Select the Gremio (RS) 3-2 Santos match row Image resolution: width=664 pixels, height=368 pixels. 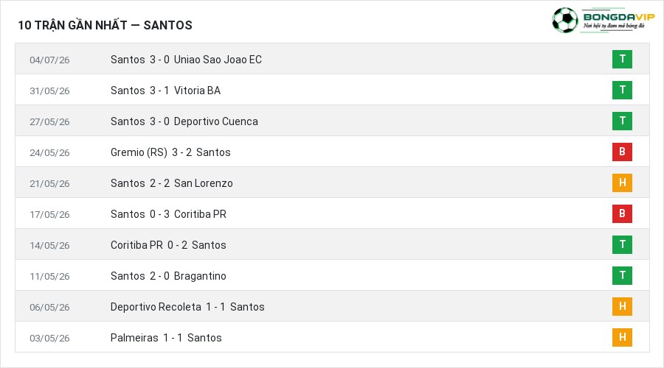point(332,152)
